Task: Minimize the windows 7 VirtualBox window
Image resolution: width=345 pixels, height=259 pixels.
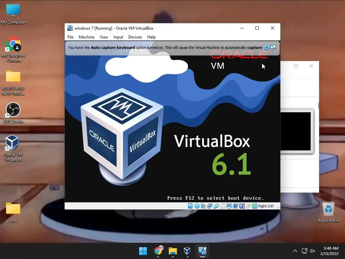Action: click(x=242, y=28)
